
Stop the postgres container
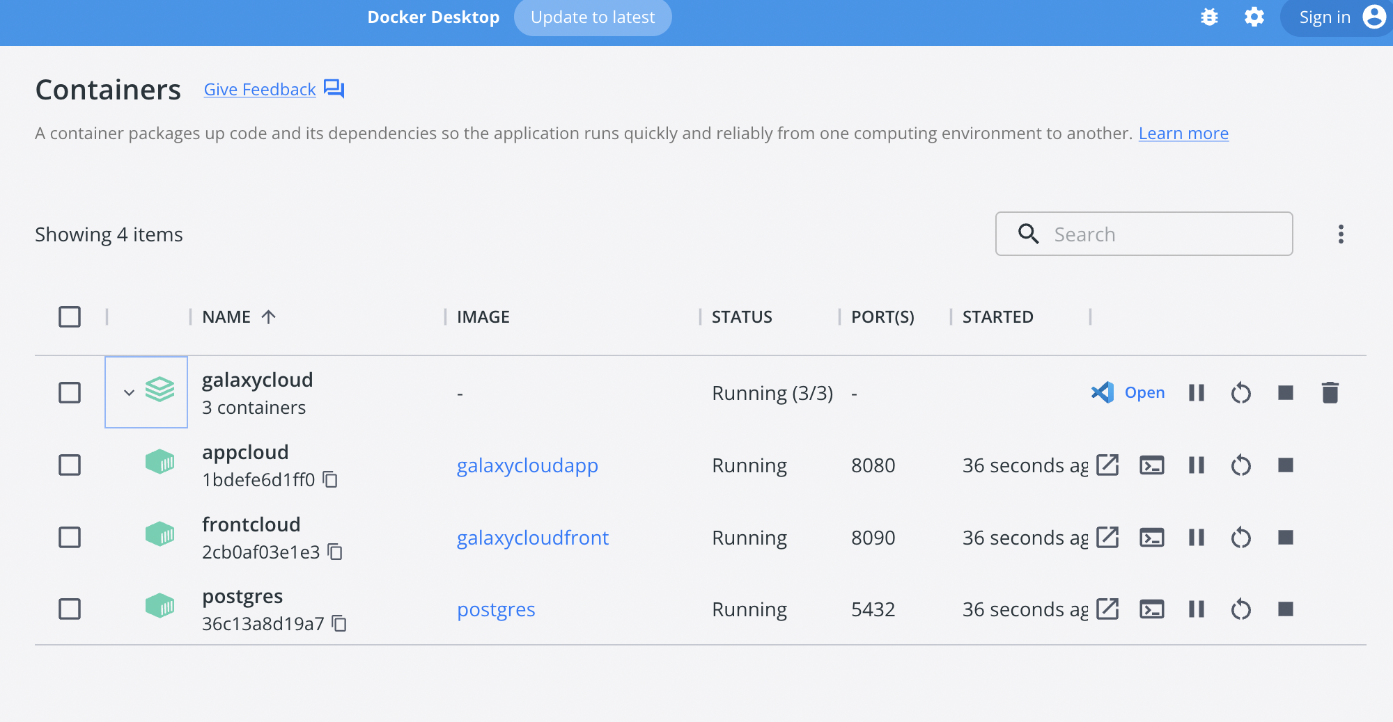point(1286,609)
